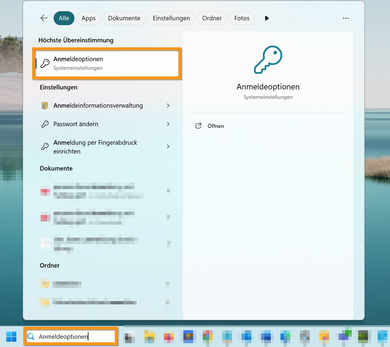Click the magnifier icon in taskbar search
The width and height of the screenshot is (390, 347).
31,336
